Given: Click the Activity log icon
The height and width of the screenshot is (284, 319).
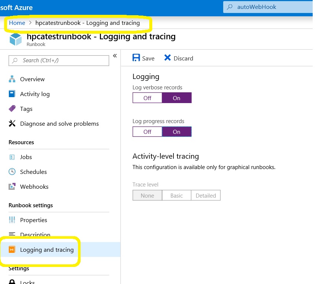Looking at the screenshot, I should [12, 94].
